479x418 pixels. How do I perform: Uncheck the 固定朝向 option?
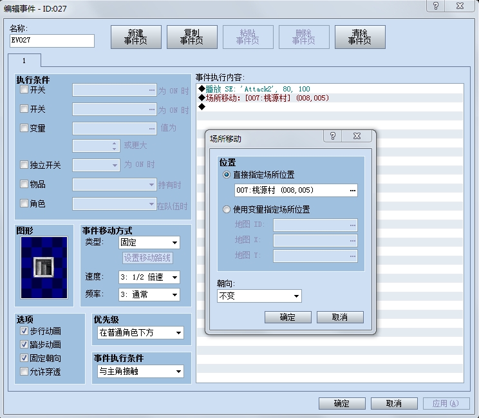(24, 358)
